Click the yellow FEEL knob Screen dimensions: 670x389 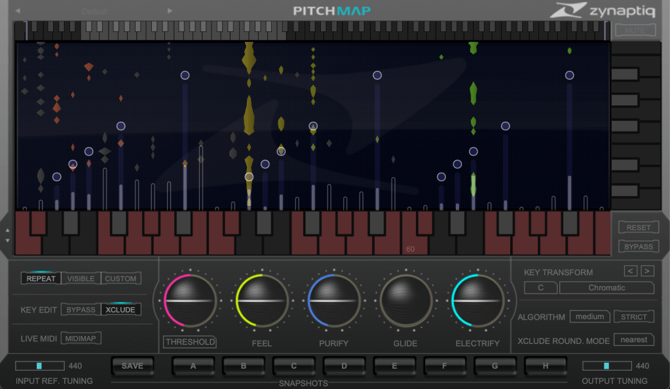[x=261, y=301]
